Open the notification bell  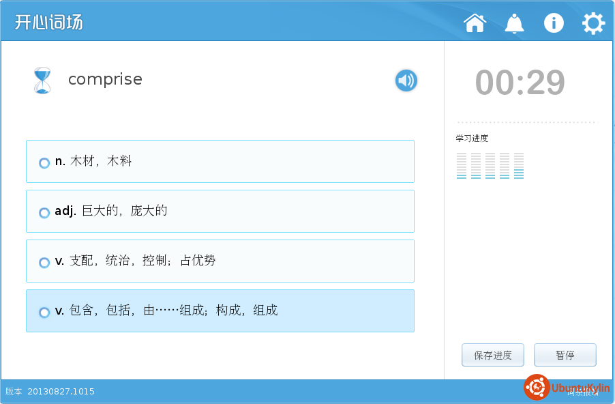(x=514, y=23)
